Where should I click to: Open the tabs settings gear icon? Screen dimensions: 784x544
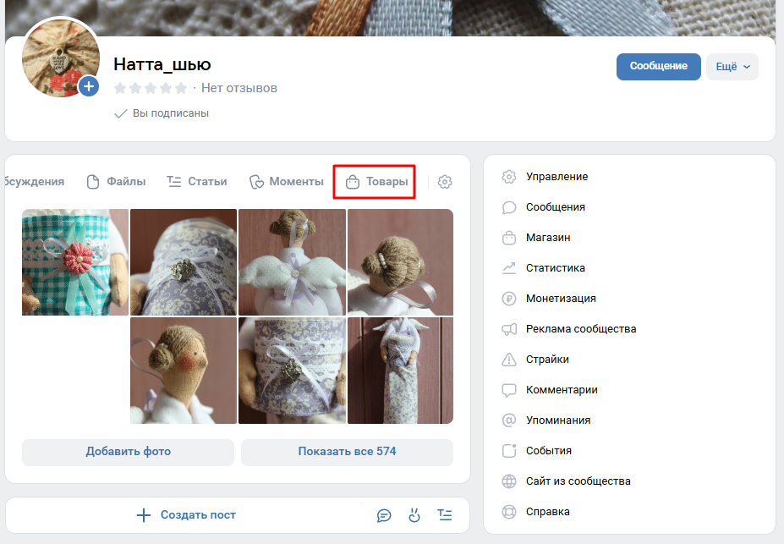tap(445, 182)
